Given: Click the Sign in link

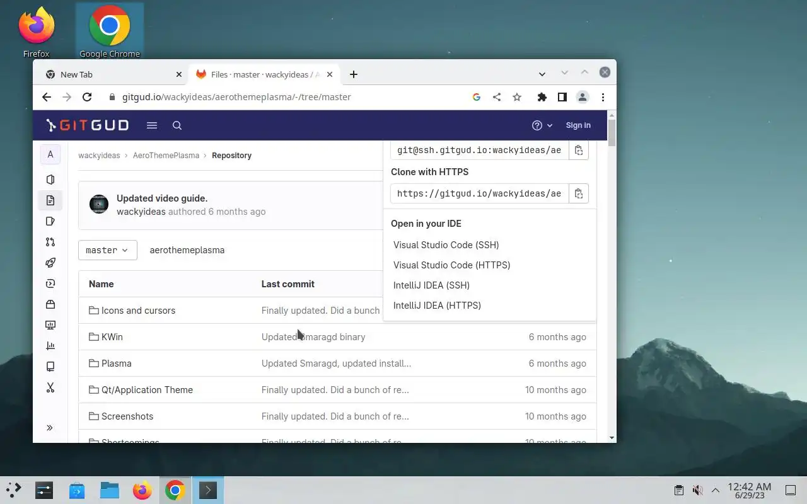Looking at the screenshot, I should pyautogui.click(x=578, y=125).
